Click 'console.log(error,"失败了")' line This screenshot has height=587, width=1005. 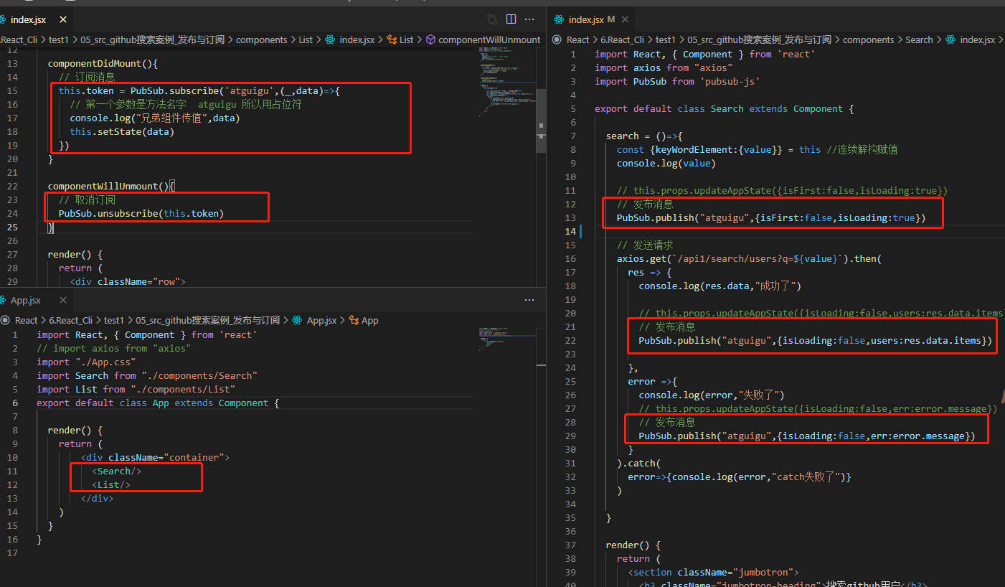click(x=712, y=395)
